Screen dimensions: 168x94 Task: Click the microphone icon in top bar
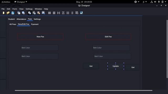click(159, 2)
